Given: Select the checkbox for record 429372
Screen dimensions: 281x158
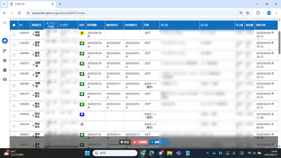Looking at the screenshot, I should (x=14, y=65).
